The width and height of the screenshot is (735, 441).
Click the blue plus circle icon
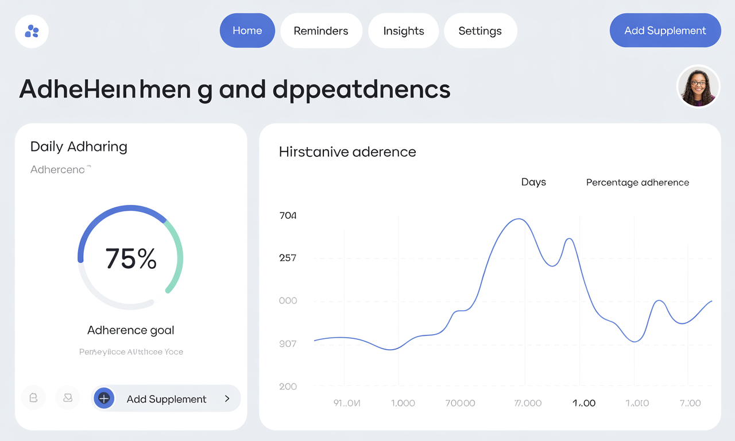tap(104, 399)
